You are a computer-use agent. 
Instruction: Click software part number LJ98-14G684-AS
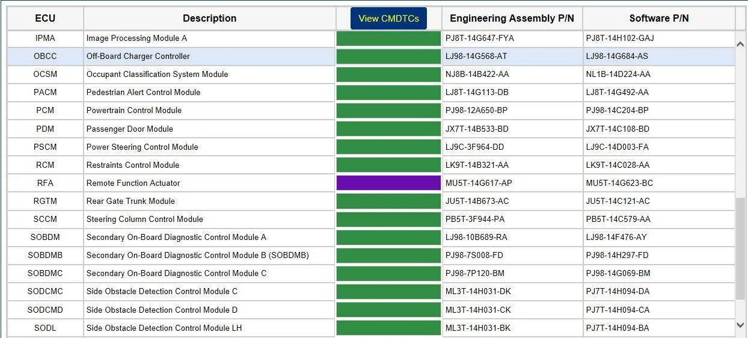617,57
